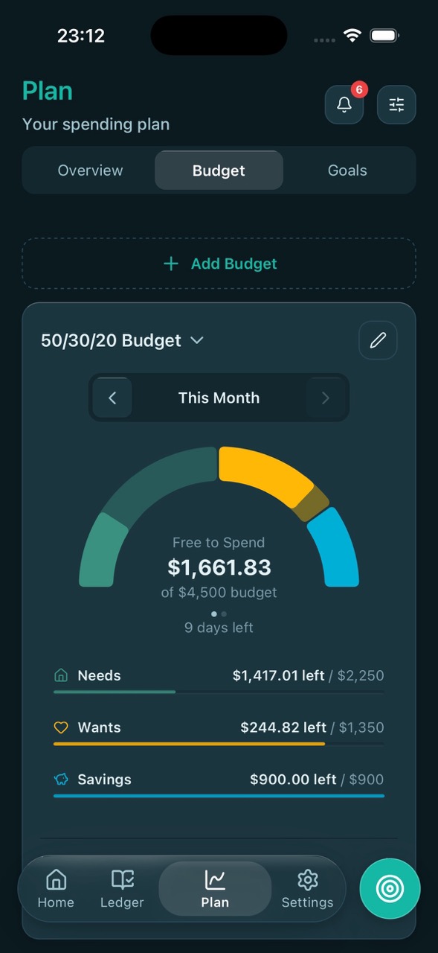Click the pencil icon to edit budget
Viewport: 438px width, 953px height.
coord(378,340)
